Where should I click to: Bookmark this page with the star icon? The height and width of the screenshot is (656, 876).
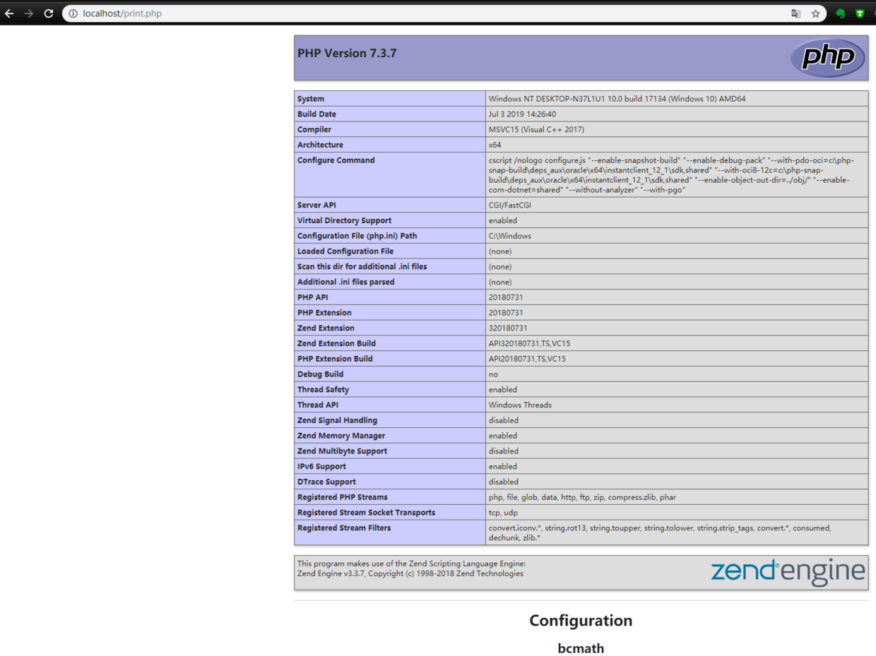815,13
